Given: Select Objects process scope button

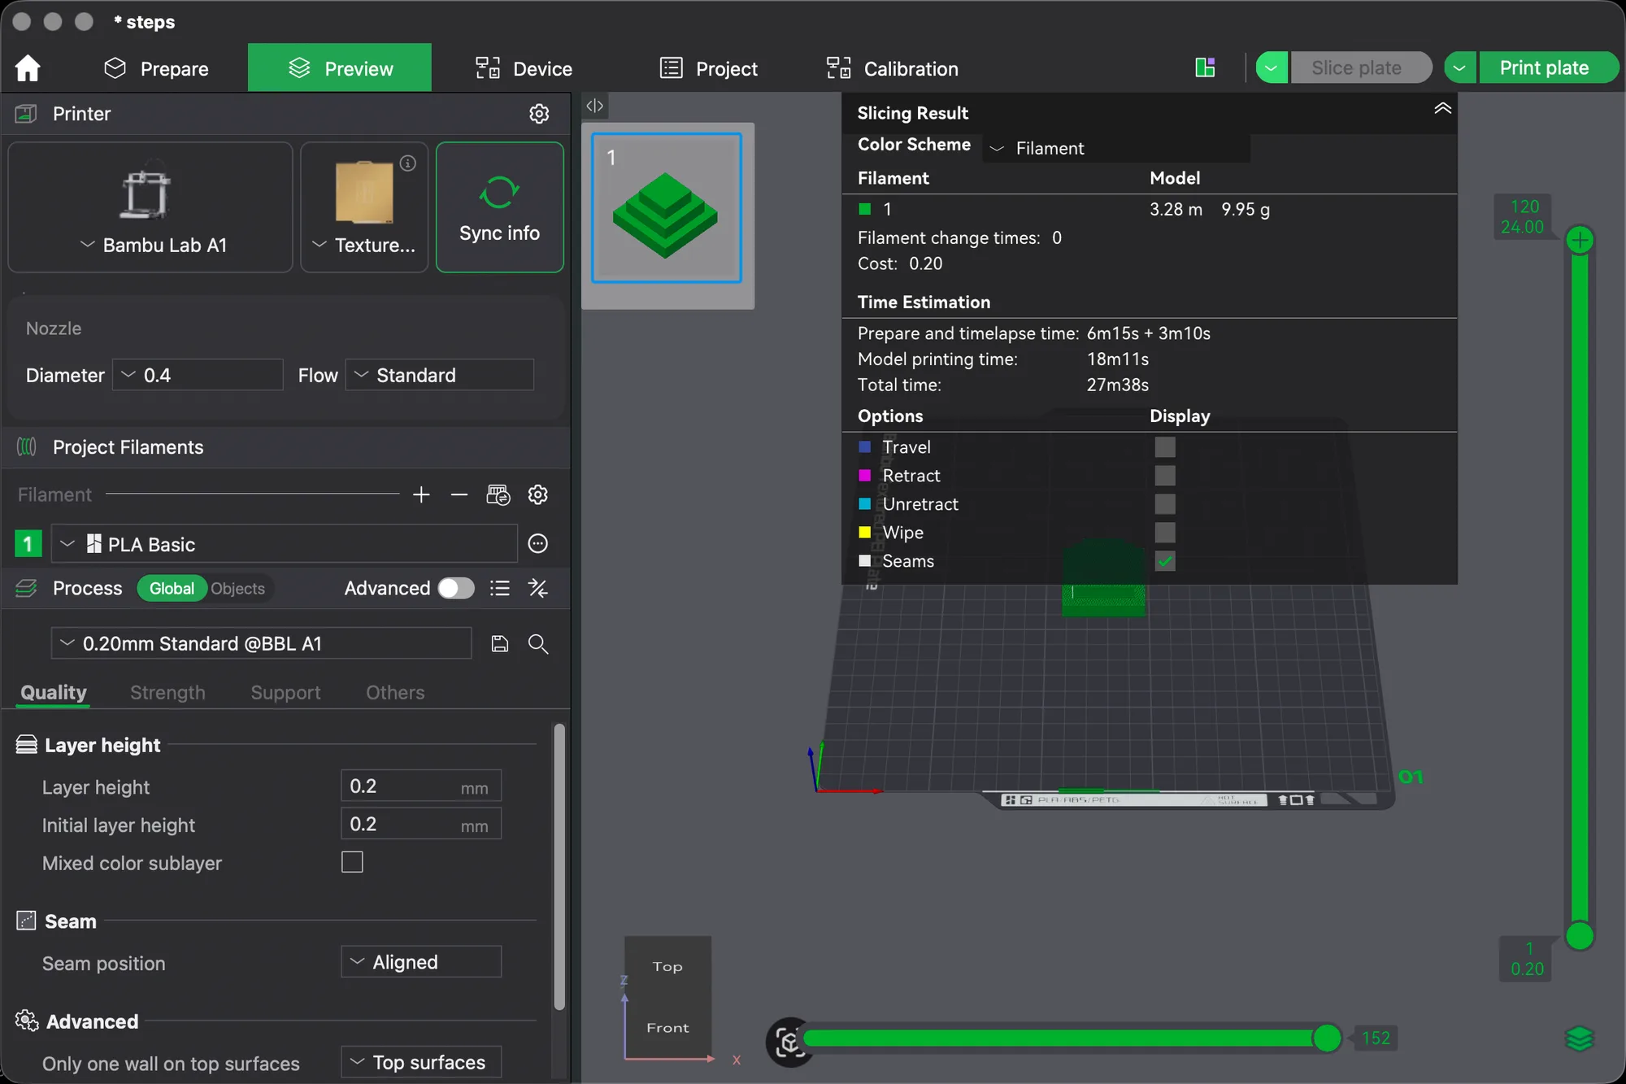Looking at the screenshot, I should 237,588.
